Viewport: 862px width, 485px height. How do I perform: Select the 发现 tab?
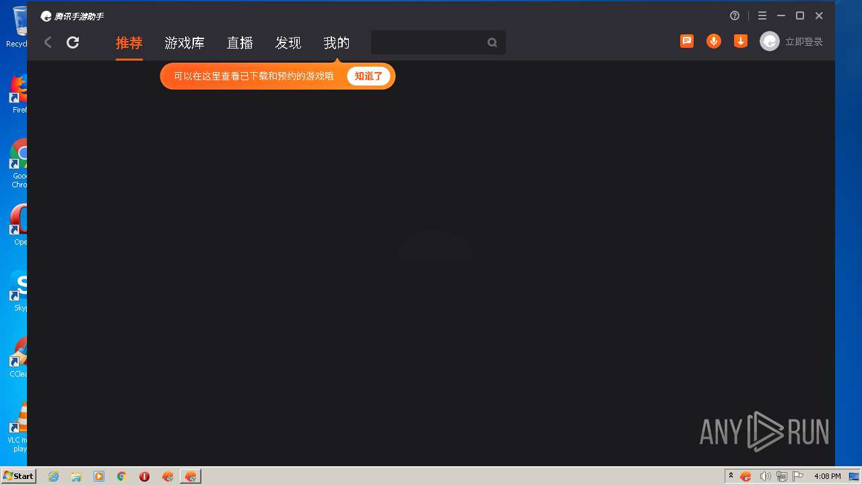(288, 43)
